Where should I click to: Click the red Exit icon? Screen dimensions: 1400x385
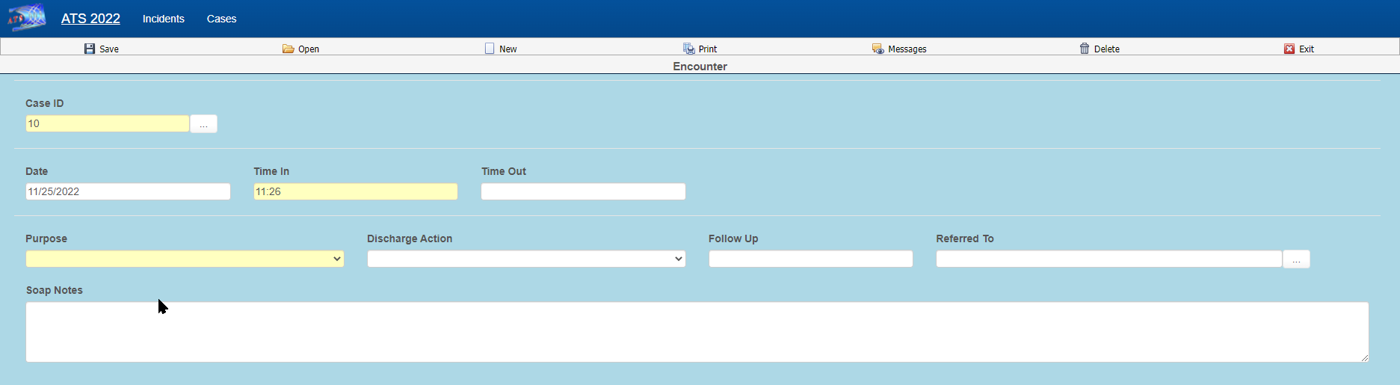pyautogui.click(x=1289, y=49)
